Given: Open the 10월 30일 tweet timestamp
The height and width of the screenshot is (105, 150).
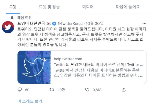Looking at the screenshot, I should pos(94,23).
